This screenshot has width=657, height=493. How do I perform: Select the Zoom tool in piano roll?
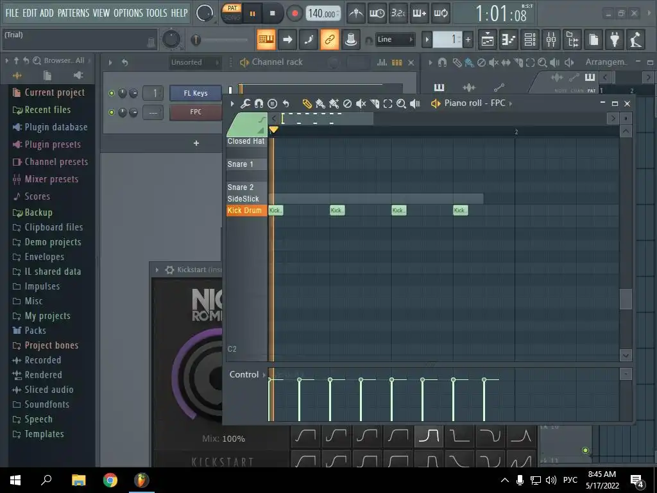tap(402, 103)
